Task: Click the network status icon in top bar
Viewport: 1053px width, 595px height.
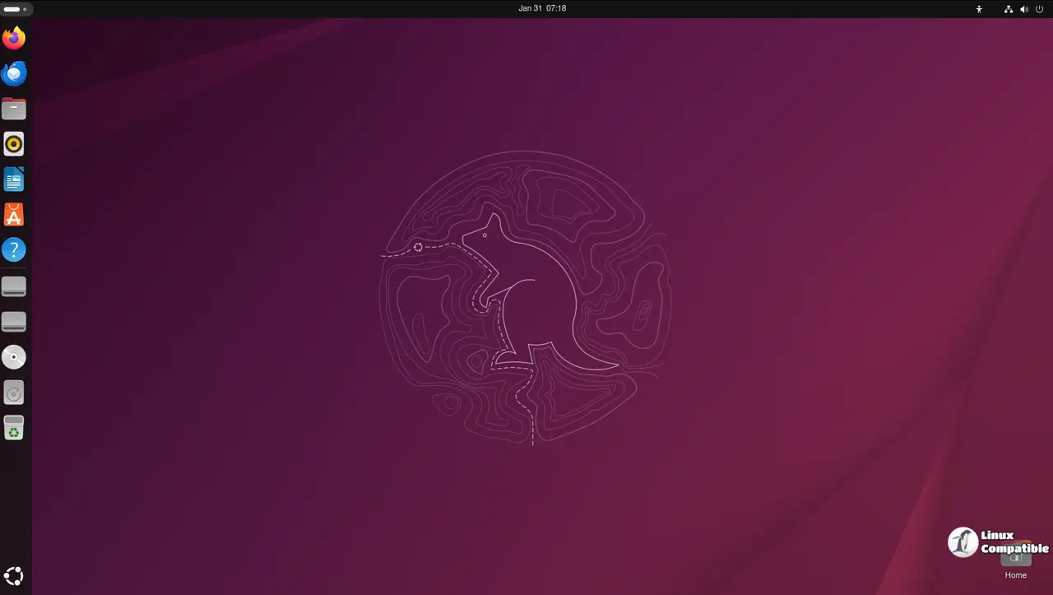Action: [1009, 9]
